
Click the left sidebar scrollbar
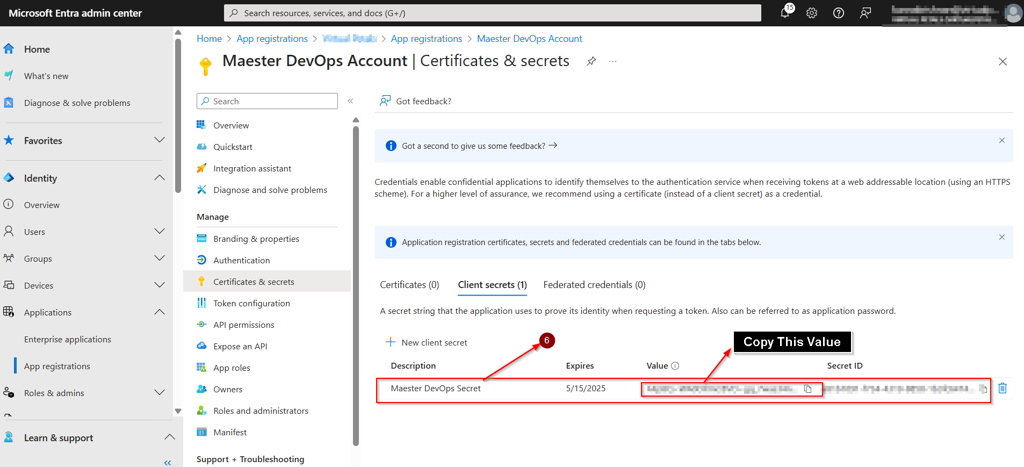pos(178,116)
